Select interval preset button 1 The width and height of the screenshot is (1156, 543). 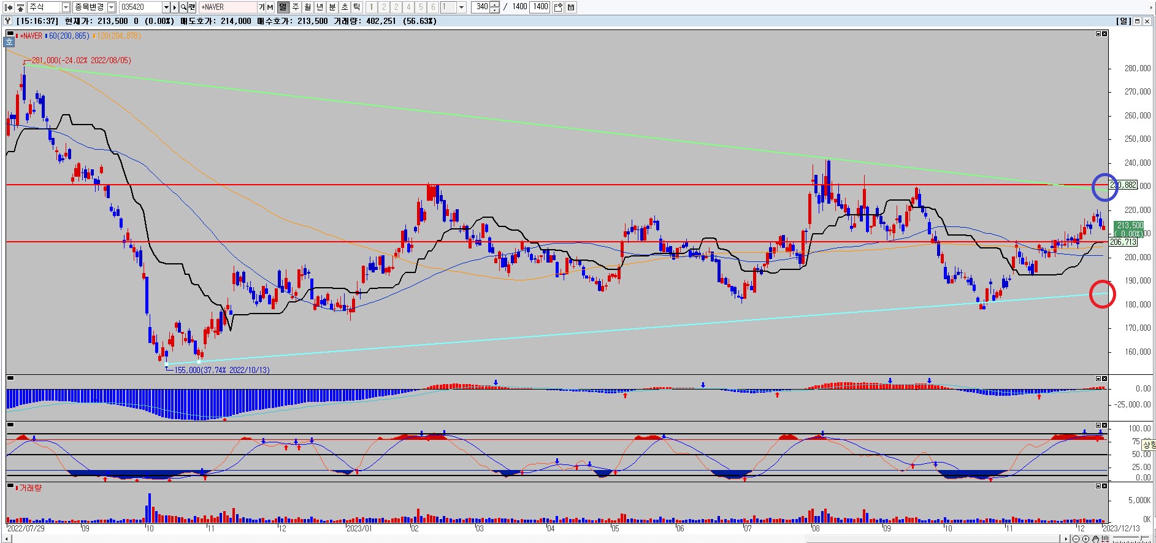tap(372, 7)
